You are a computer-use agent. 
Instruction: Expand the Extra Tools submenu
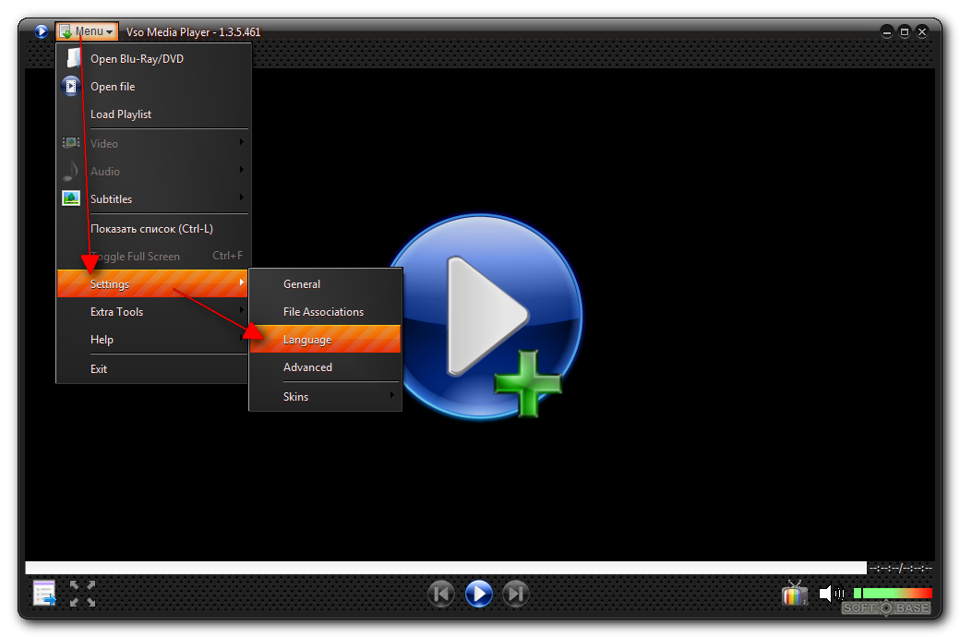click(153, 312)
